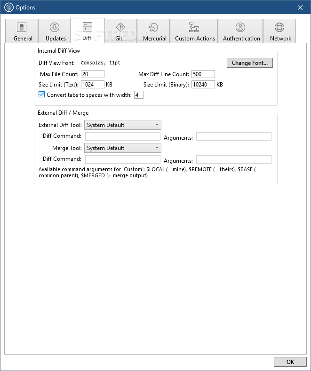The image size is (311, 371).
Task: Switch to the Mercurial tab label
Action: coord(155,39)
